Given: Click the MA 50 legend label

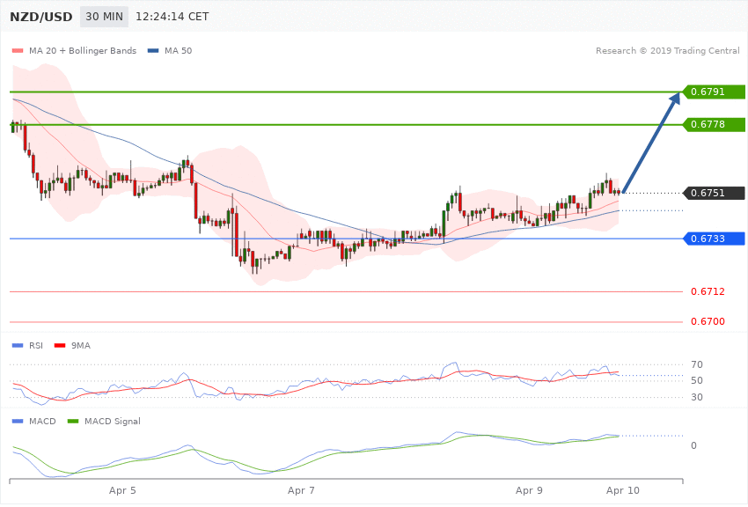Looking at the screenshot, I should (x=178, y=50).
